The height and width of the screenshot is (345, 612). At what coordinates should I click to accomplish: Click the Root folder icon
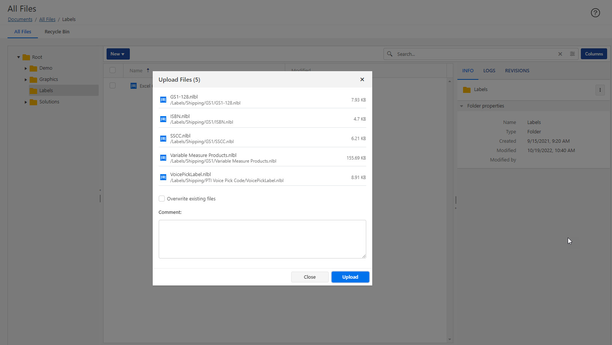(x=26, y=57)
